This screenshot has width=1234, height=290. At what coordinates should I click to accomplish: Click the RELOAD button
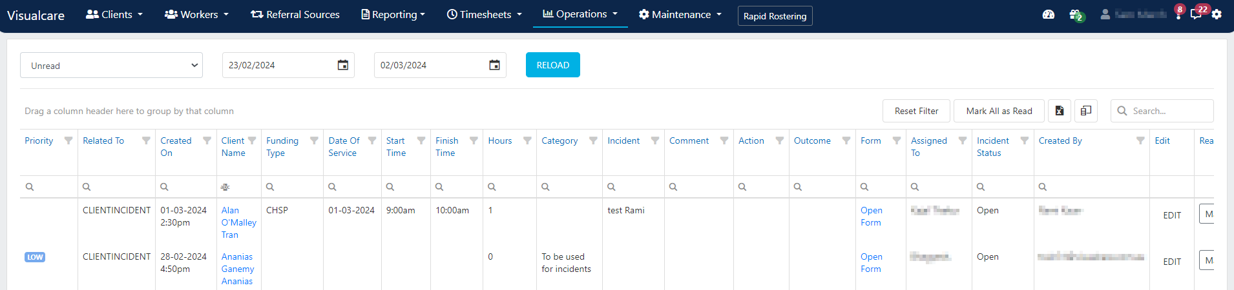[x=553, y=65]
